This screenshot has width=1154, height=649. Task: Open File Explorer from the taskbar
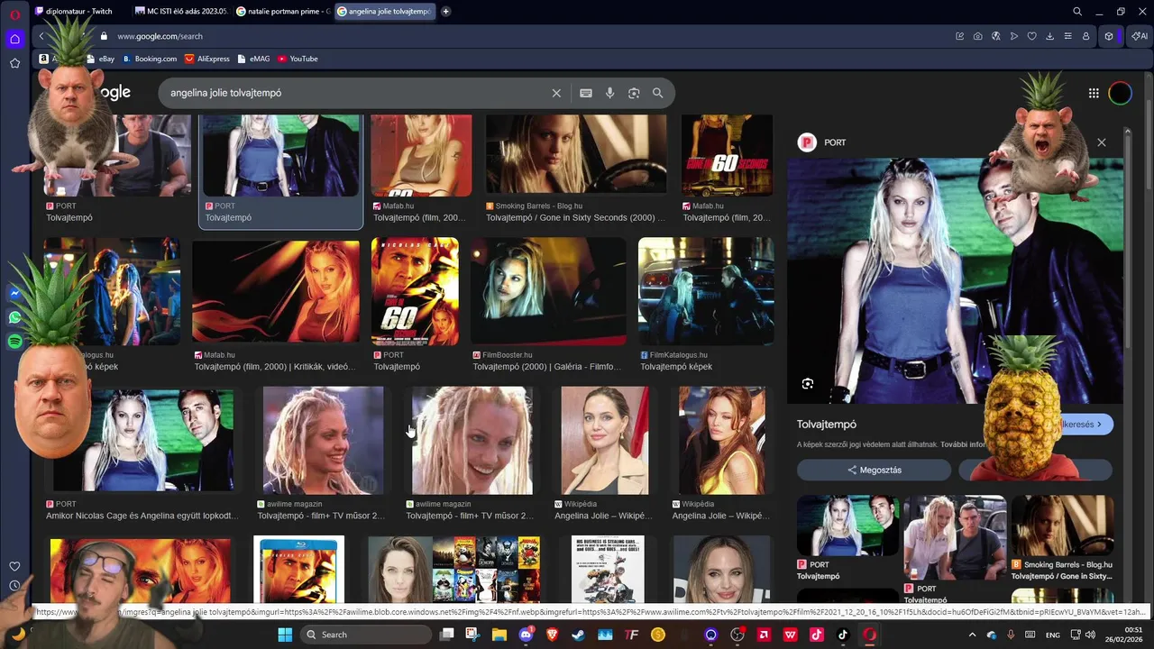click(x=499, y=635)
